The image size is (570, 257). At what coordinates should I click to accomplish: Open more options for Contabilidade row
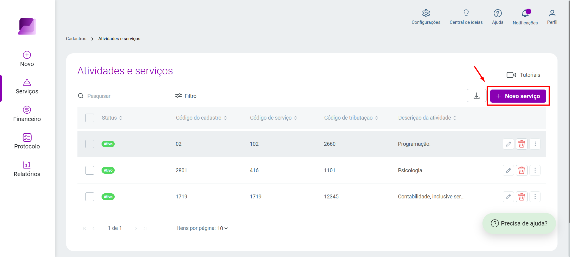535,197
